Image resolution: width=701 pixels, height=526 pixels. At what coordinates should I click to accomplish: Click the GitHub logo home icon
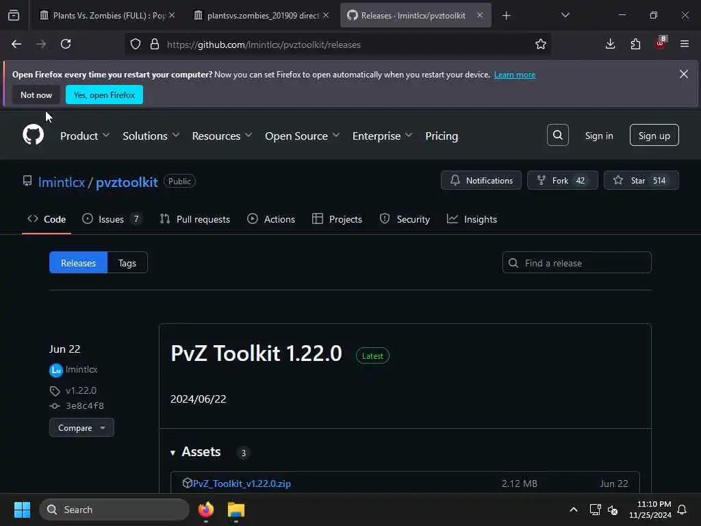click(34, 135)
